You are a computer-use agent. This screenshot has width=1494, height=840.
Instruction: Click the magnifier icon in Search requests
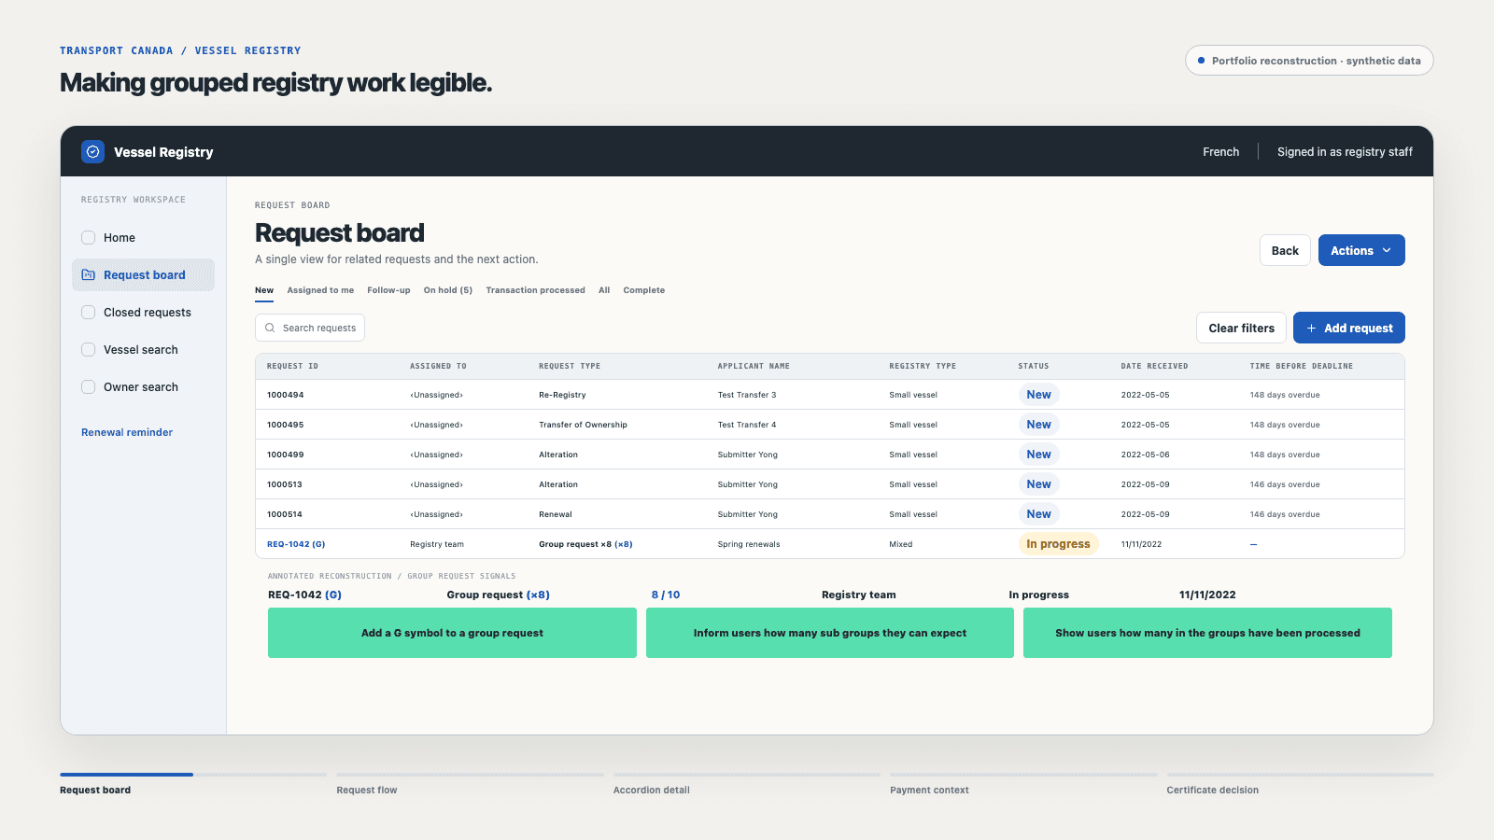[x=270, y=328]
